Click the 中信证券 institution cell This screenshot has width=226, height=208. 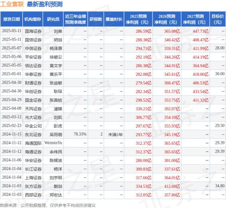click(33, 49)
